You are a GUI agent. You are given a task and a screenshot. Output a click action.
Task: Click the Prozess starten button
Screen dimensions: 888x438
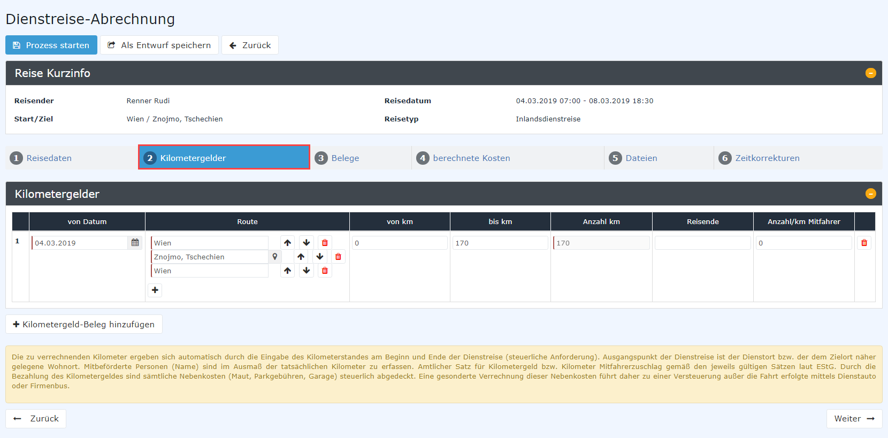click(51, 45)
